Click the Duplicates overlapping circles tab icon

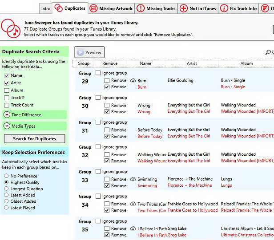pyautogui.click(x=58, y=8)
